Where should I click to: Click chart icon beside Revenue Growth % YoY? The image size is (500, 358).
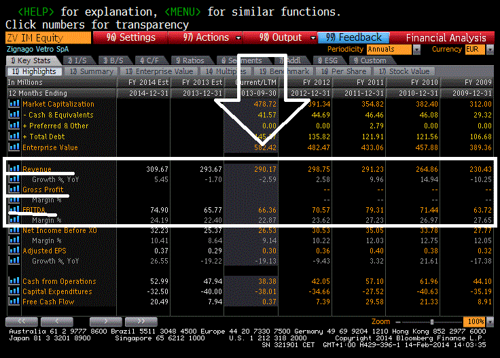[x=14, y=179]
